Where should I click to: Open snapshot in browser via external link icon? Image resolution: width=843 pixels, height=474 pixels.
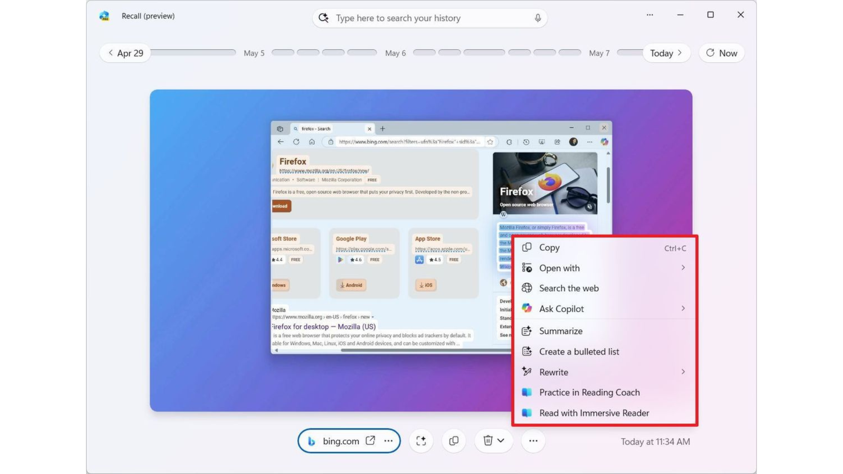(x=370, y=441)
